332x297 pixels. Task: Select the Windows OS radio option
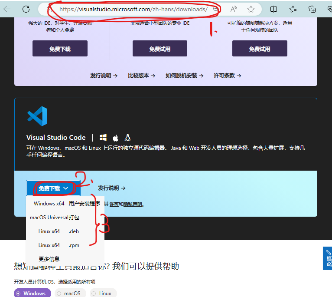[x=33, y=293]
